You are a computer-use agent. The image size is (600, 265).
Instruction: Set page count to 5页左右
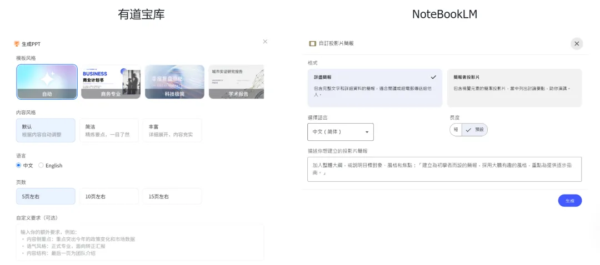[46, 196]
